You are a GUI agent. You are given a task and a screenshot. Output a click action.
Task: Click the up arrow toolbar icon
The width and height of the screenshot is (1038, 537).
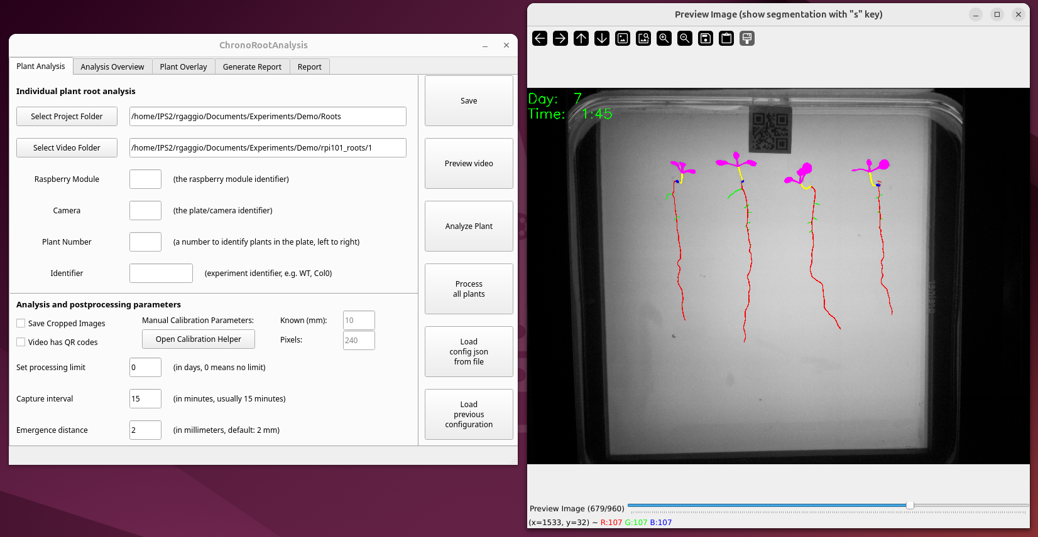[581, 38]
